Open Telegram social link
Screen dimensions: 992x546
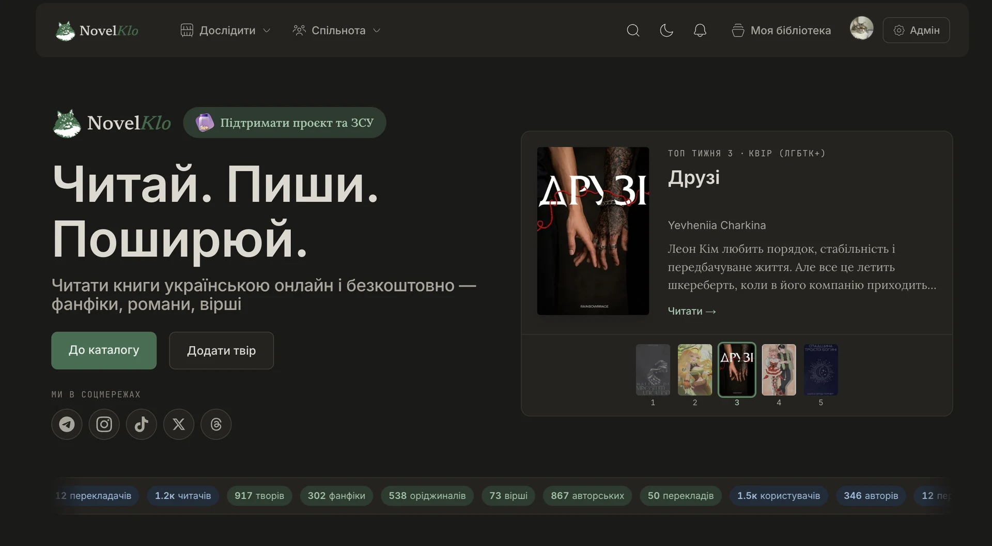point(67,424)
